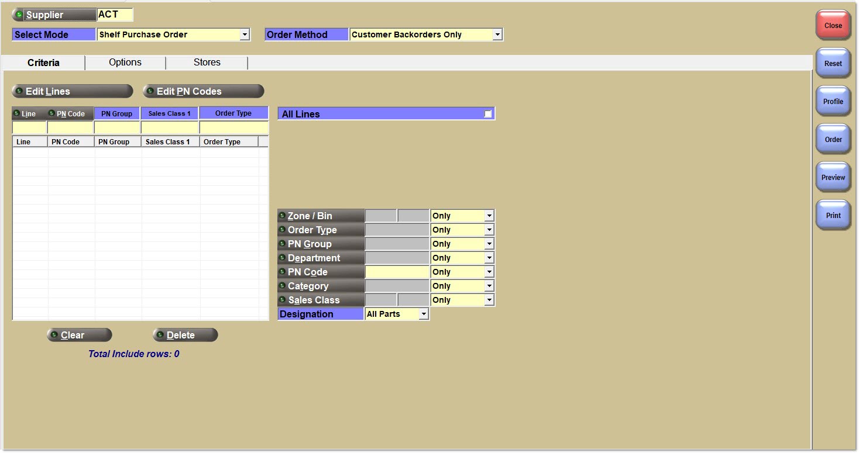This screenshot has width=859, height=453.
Task: Click the Zone / Bin lookup button
Action: pyautogui.click(x=320, y=216)
